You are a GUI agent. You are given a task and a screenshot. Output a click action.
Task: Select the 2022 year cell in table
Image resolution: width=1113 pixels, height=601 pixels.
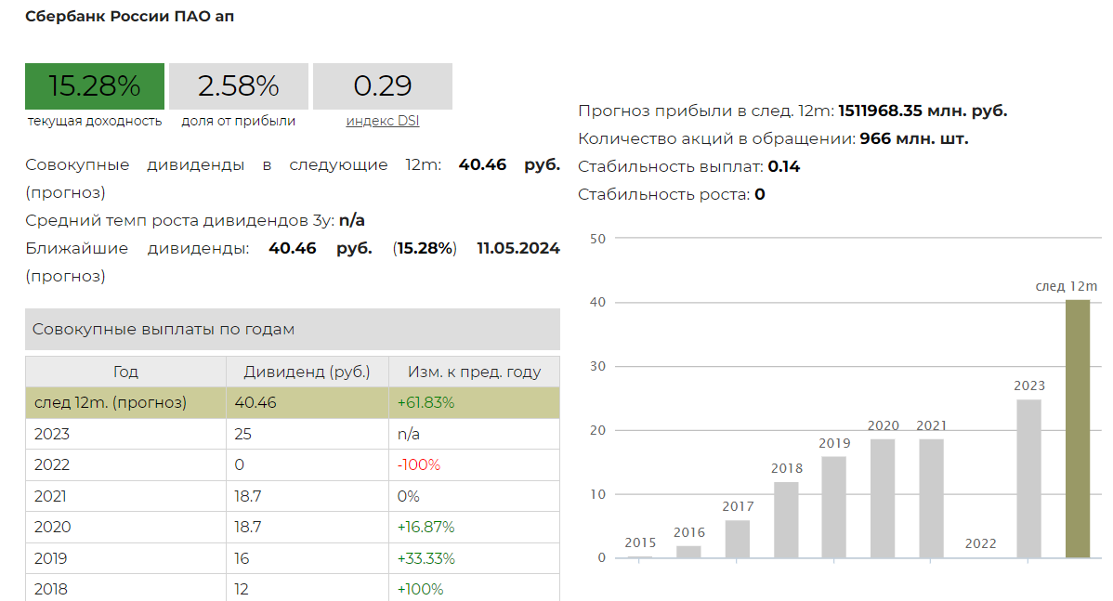pos(125,464)
